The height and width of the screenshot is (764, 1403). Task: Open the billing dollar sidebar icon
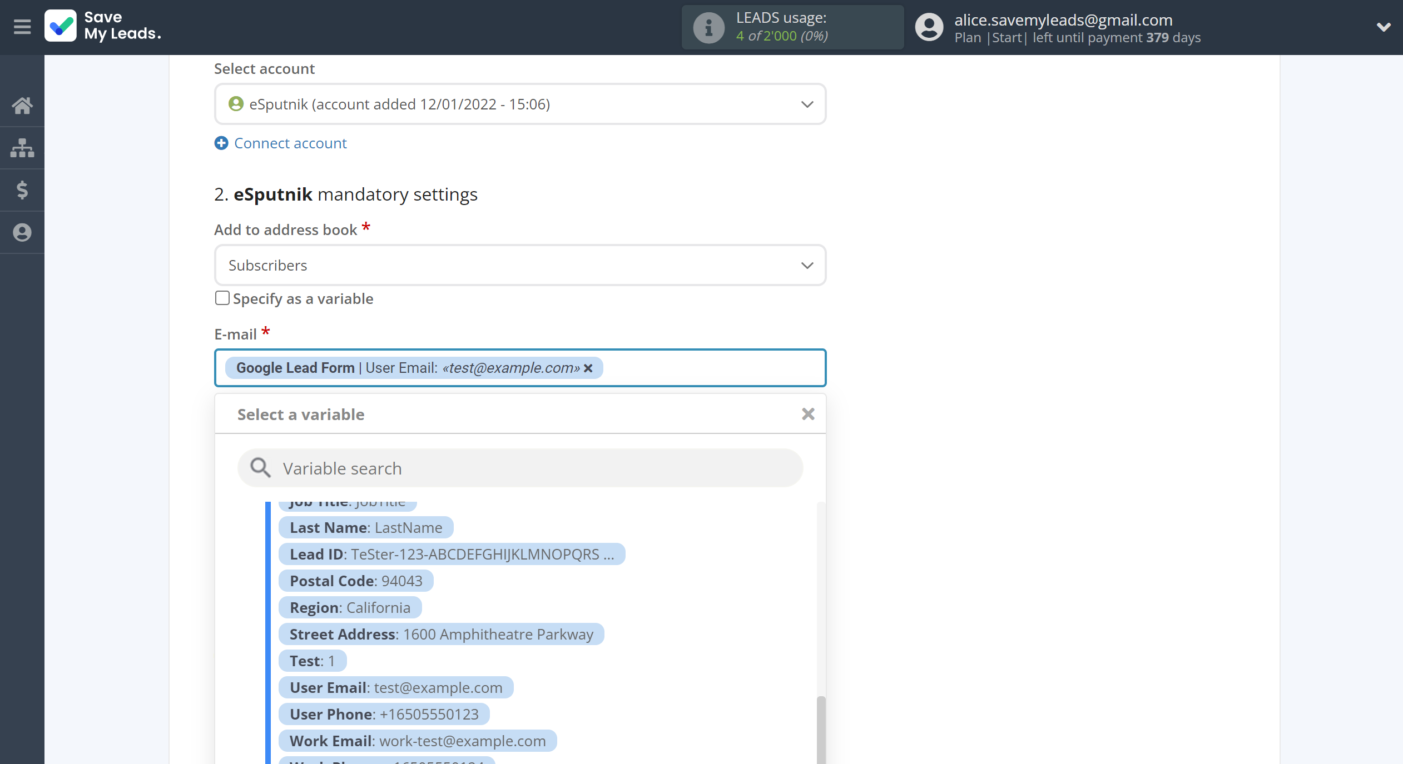pyautogui.click(x=22, y=190)
